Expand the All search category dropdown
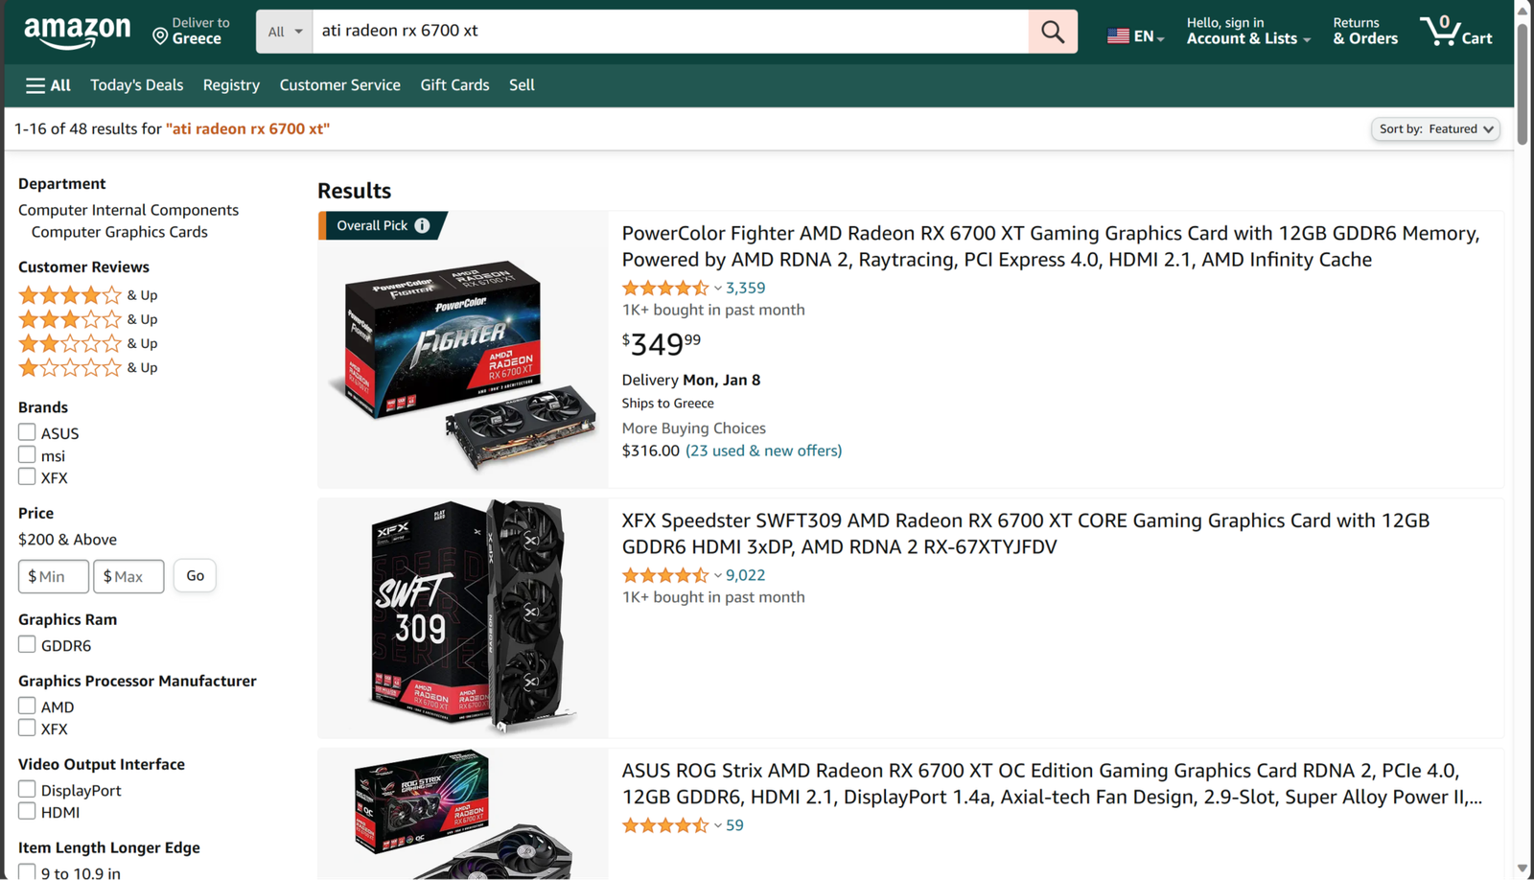Screen dimensions: 1534x880 (285, 32)
